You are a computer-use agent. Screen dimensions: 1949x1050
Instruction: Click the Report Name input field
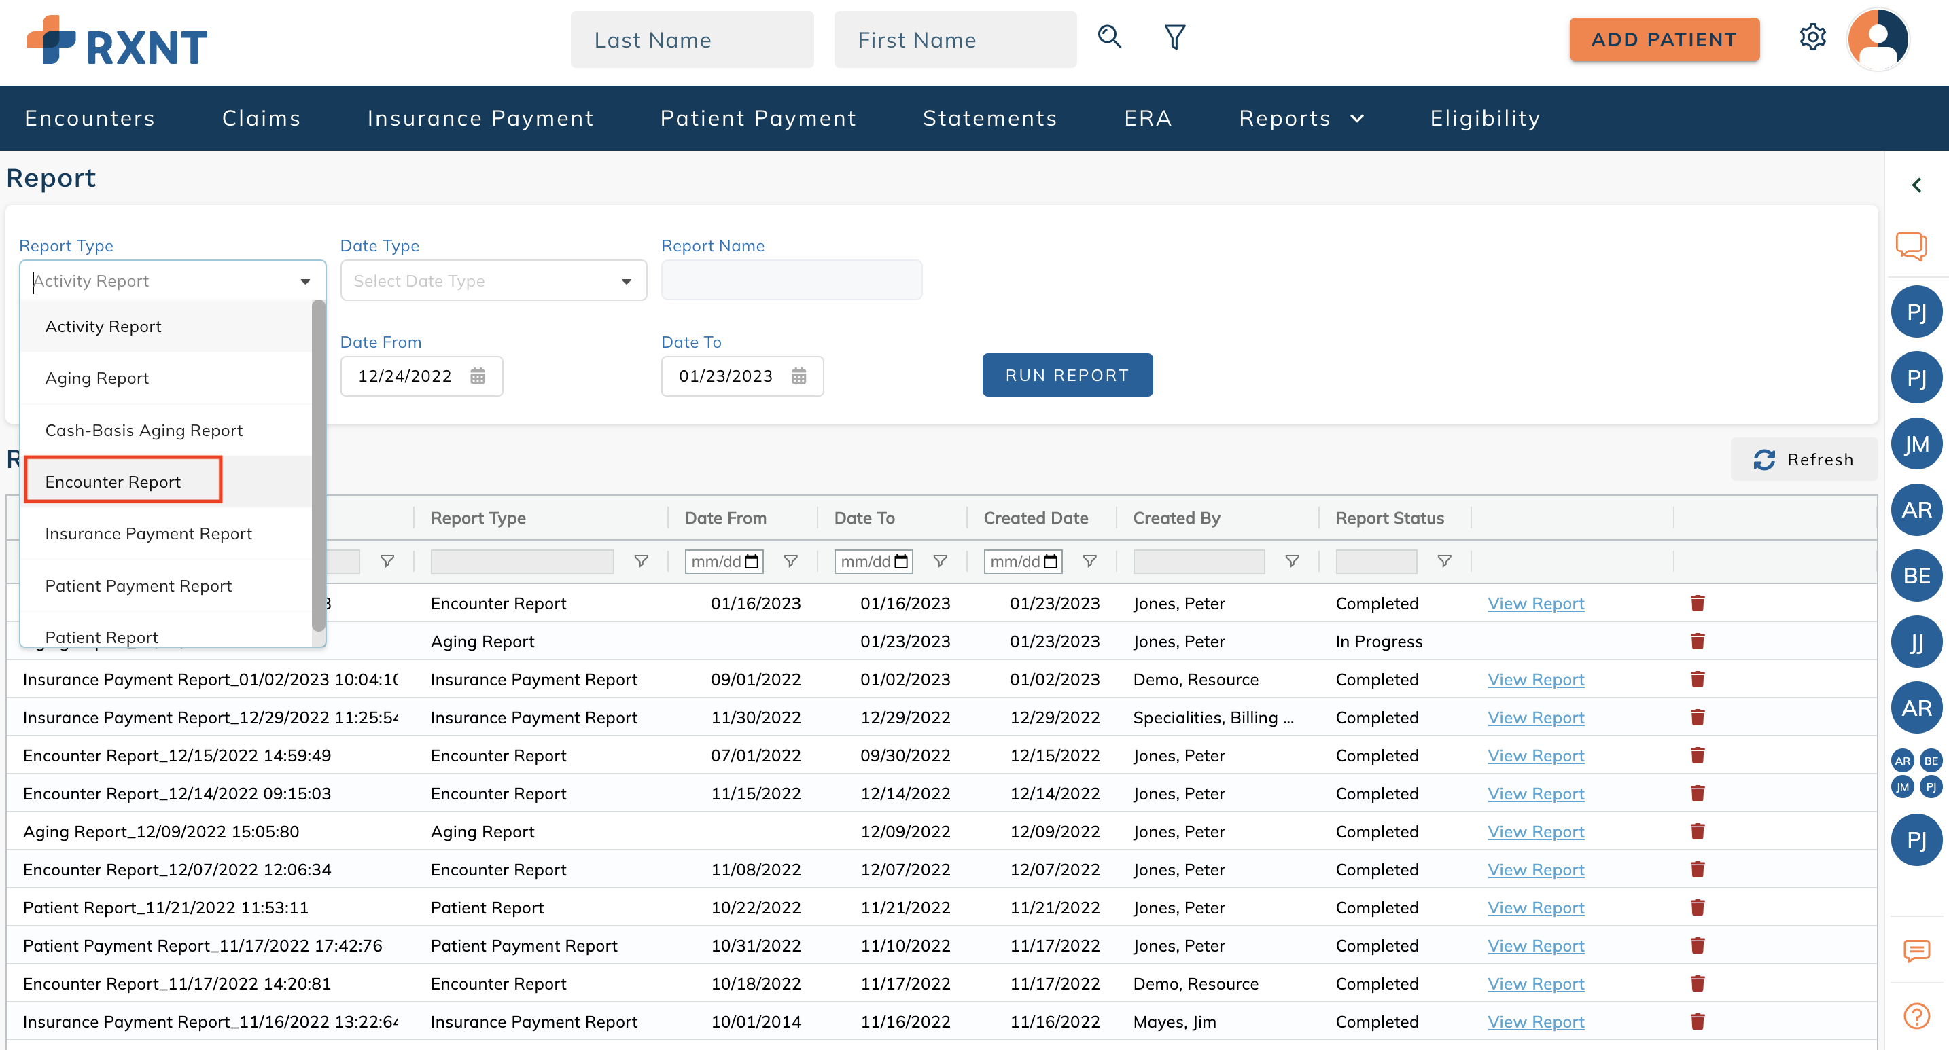pos(792,280)
